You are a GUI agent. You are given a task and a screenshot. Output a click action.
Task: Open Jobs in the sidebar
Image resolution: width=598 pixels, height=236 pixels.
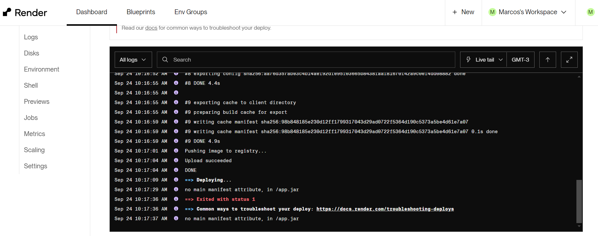click(31, 118)
